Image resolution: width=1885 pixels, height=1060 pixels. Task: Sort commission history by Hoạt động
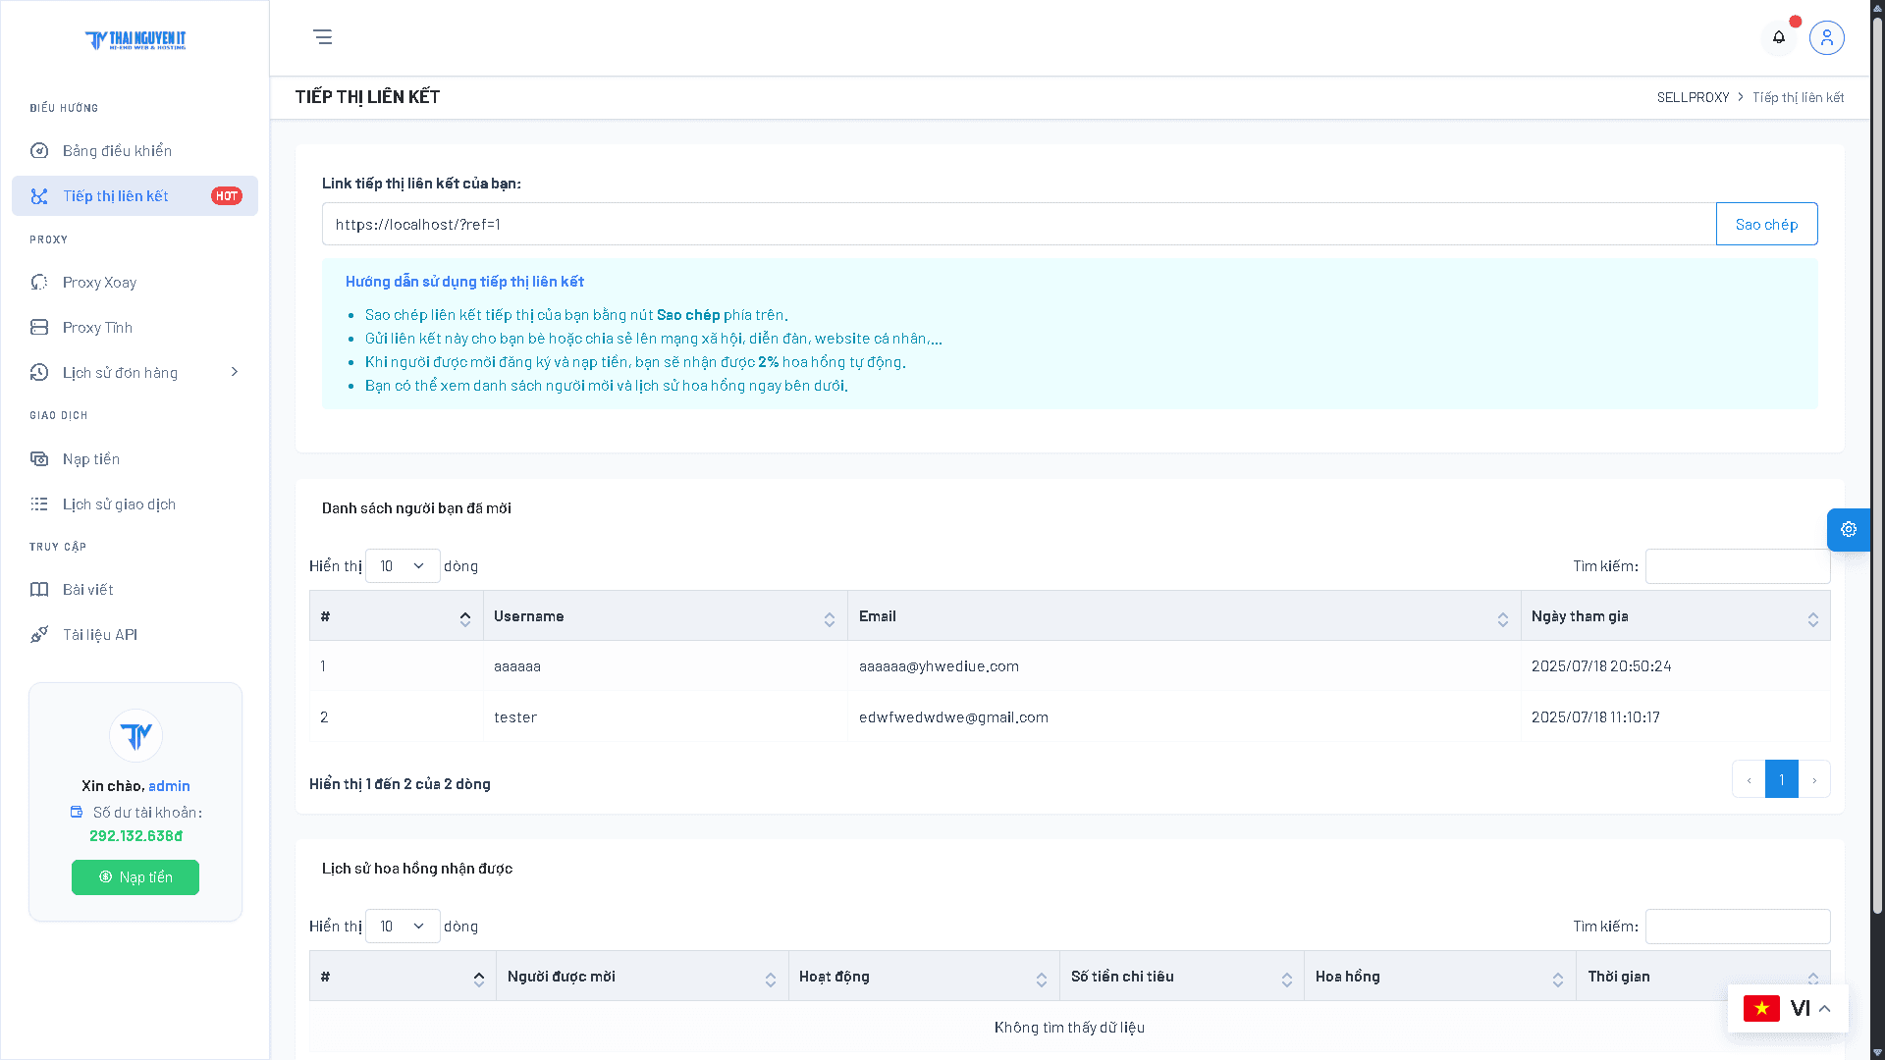924,977
